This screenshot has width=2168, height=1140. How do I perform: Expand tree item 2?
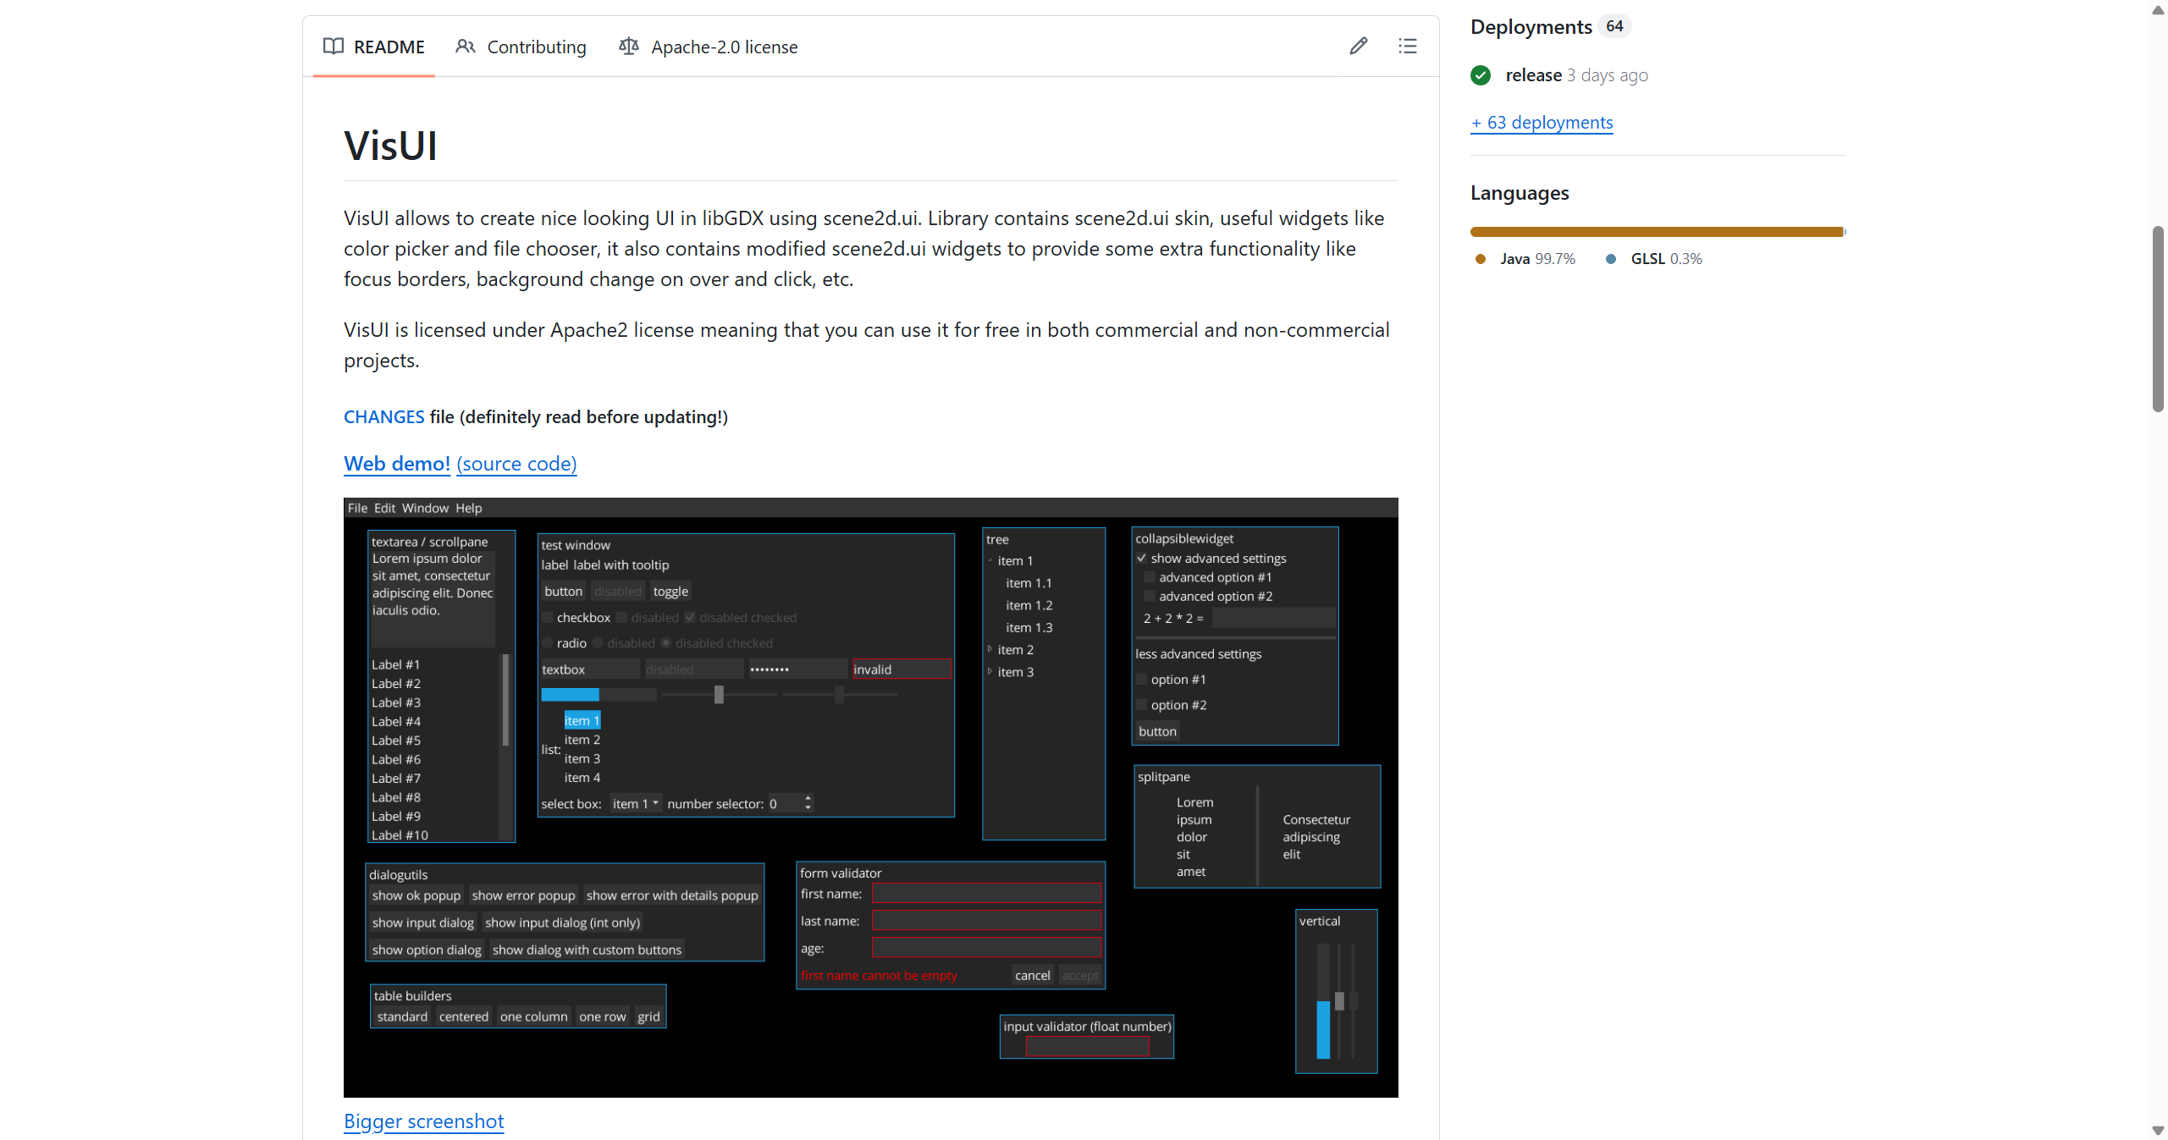[990, 649]
